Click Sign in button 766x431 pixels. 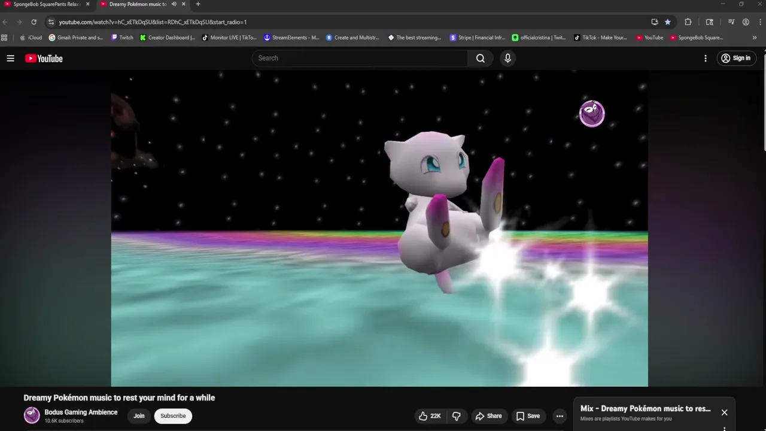(736, 58)
